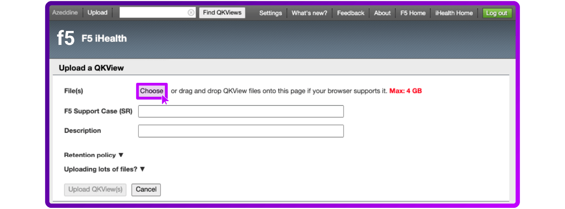The height and width of the screenshot is (209, 565).
Task: Open the Upload link in top bar
Action: point(97,13)
